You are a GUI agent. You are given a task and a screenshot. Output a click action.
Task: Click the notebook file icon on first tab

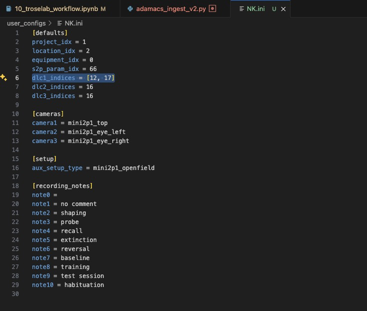click(8, 9)
